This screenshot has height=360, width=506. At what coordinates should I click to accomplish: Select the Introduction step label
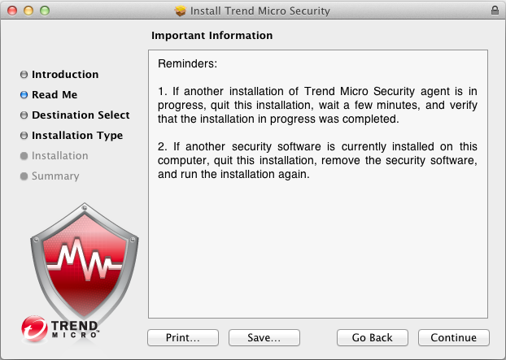pyautogui.click(x=65, y=75)
